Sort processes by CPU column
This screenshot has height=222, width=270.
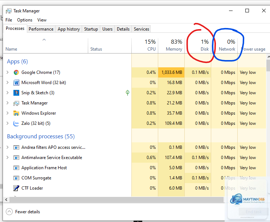coord(145,46)
